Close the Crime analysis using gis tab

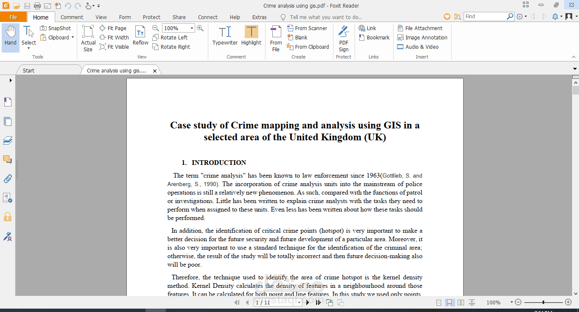click(155, 71)
